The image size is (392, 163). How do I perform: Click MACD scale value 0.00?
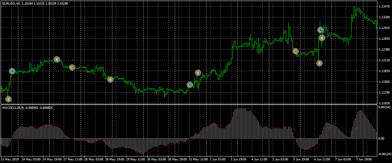(x=381, y=139)
